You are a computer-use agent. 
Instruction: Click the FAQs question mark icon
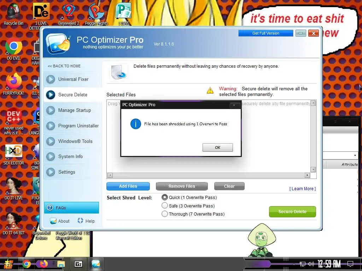coord(50,207)
